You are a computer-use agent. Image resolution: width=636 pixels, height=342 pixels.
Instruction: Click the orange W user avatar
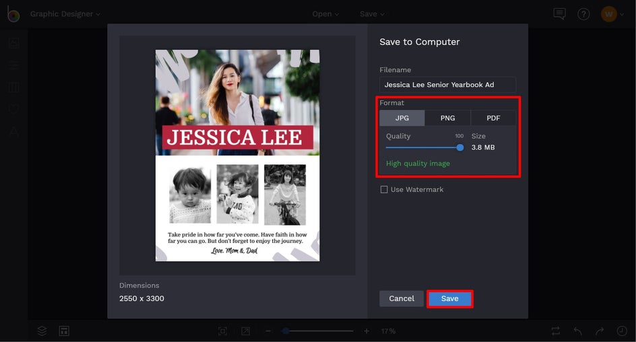[x=608, y=14]
